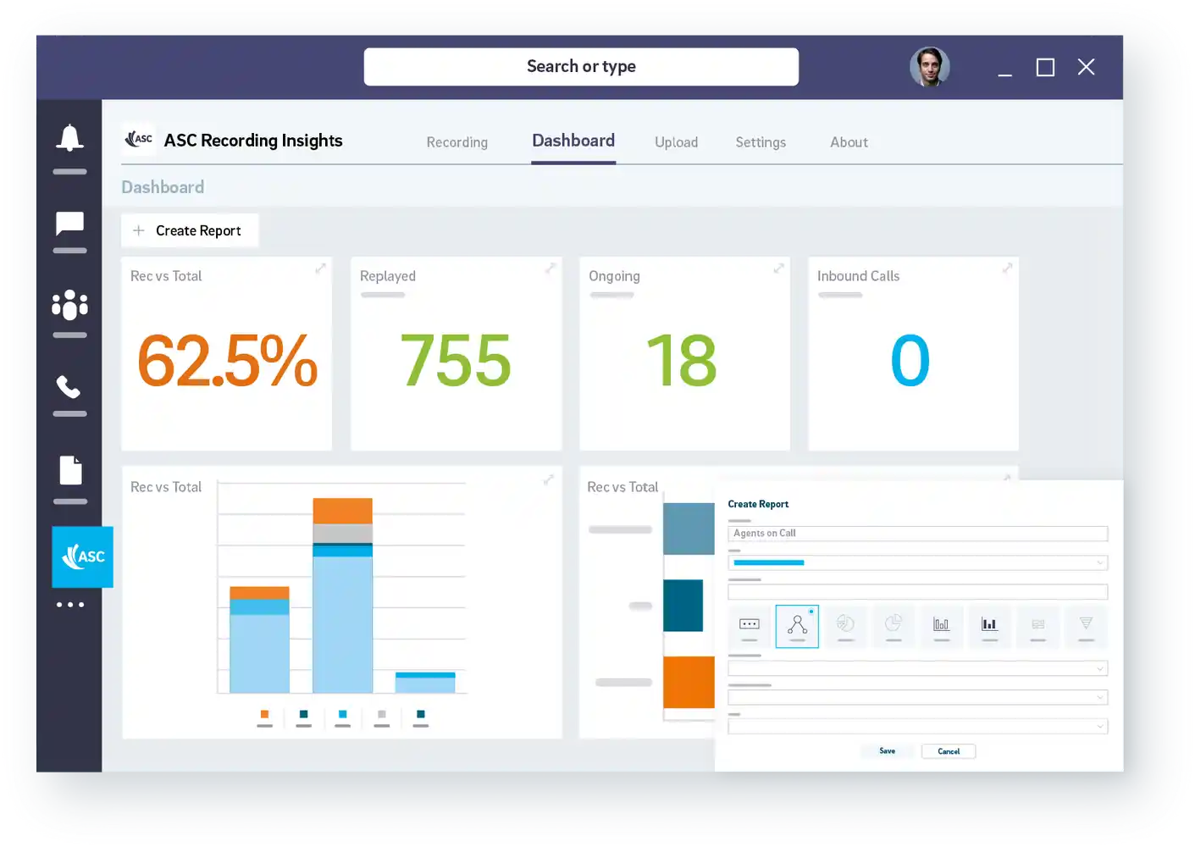Viewport: 1195px width, 847px height.
Task: Click the 18 Ongoing value
Action: pyautogui.click(x=682, y=361)
